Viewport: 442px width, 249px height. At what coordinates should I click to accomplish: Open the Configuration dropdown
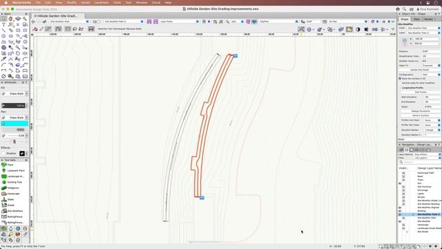431,75
